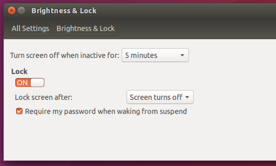The image size is (276, 166).
Task: Click the Brightness & Lock breadcrumb button
Action: pyautogui.click(x=85, y=28)
